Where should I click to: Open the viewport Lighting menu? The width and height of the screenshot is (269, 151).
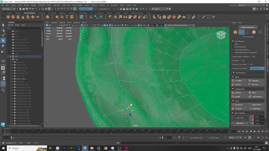(x=62, y=23)
